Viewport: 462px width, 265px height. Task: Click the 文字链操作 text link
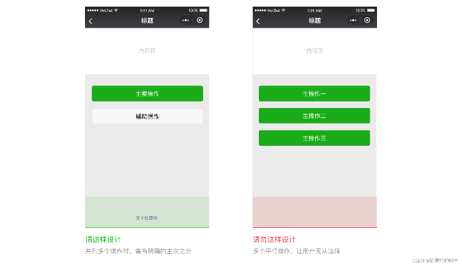[147, 217]
